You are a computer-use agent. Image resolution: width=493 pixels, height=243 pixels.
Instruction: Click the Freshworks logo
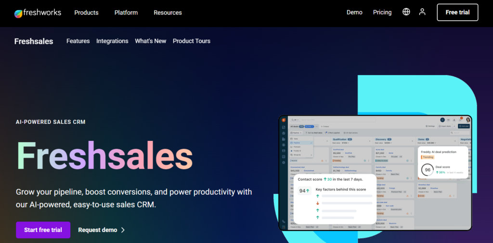[x=38, y=13]
